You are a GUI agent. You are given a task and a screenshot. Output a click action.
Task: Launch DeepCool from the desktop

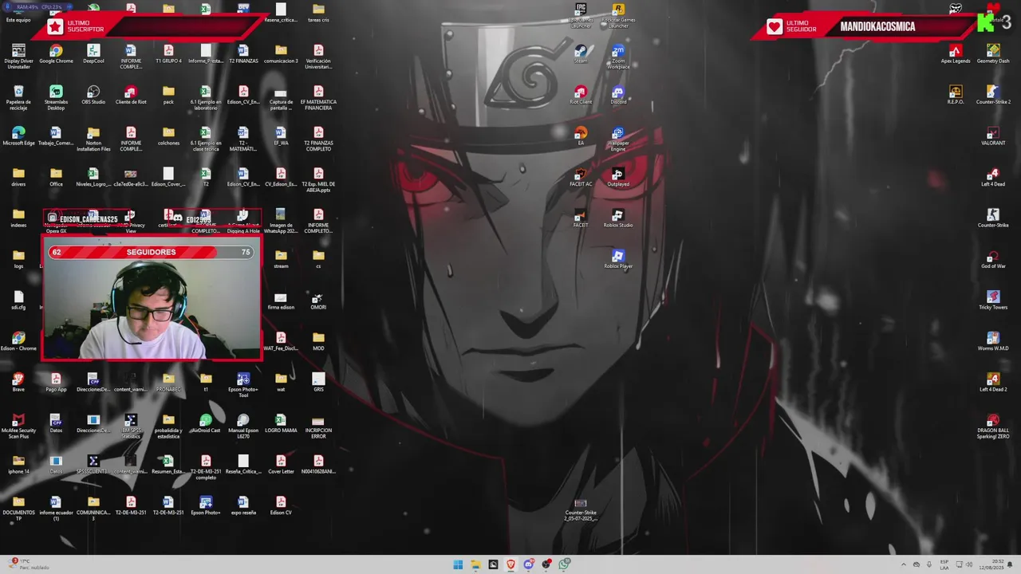click(93, 54)
